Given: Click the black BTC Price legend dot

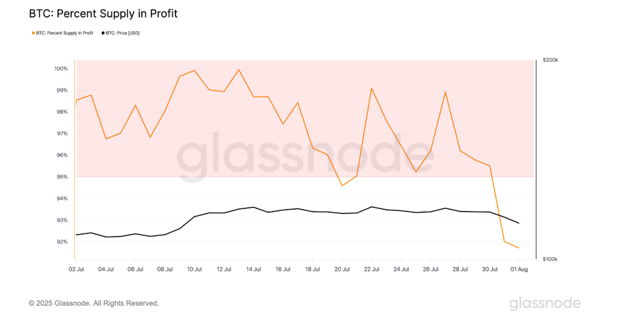Looking at the screenshot, I should (x=102, y=33).
